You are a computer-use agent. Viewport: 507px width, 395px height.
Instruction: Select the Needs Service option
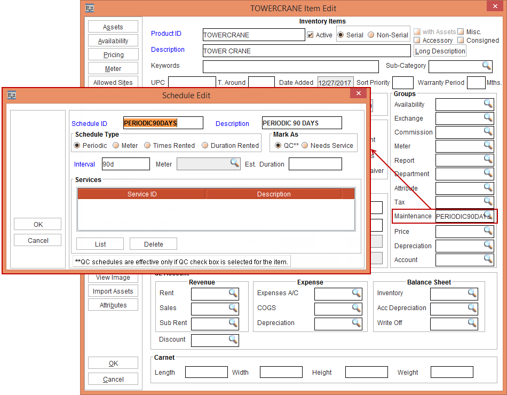(x=305, y=146)
